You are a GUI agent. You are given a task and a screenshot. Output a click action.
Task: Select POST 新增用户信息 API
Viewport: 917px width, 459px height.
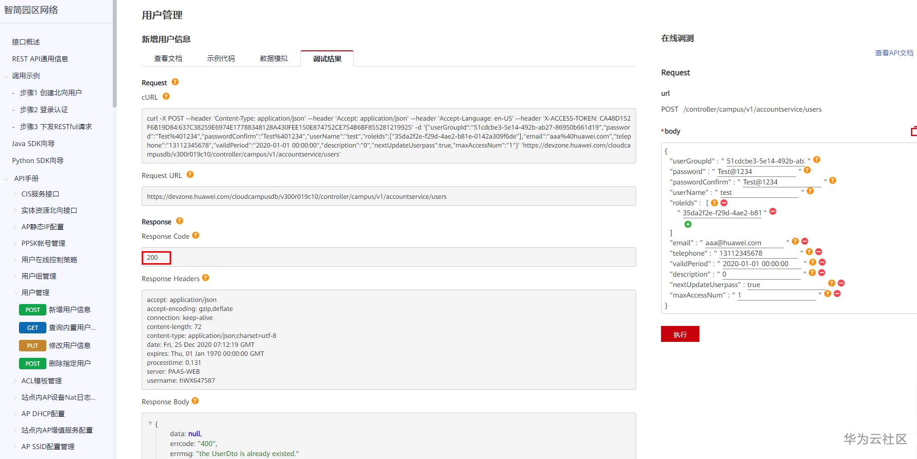[x=55, y=309]
